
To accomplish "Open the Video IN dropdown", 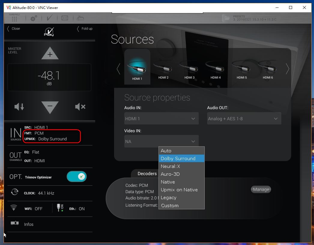I will 161,141.
